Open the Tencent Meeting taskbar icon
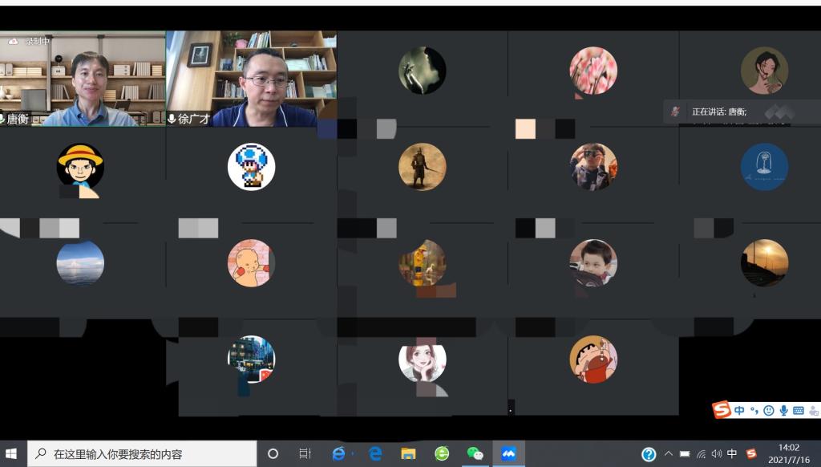821x467 pixels. (508, 454)
